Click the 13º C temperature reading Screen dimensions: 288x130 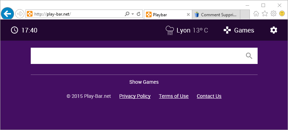[200, 30]
